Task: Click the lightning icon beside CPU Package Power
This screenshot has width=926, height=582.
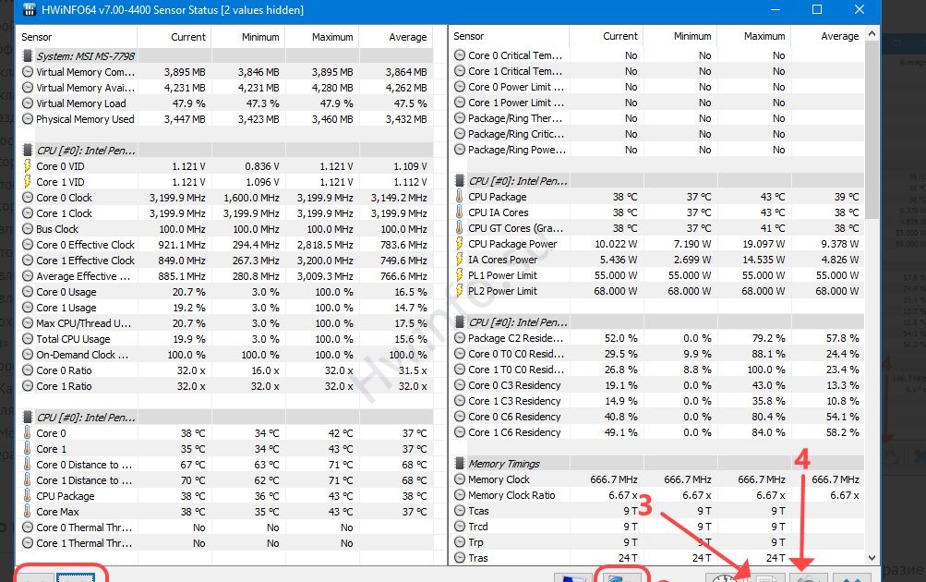Action: point(460,244)
